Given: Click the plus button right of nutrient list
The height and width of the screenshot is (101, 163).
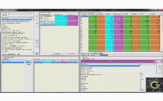Looking at the screenshot, I should (160, 66).
